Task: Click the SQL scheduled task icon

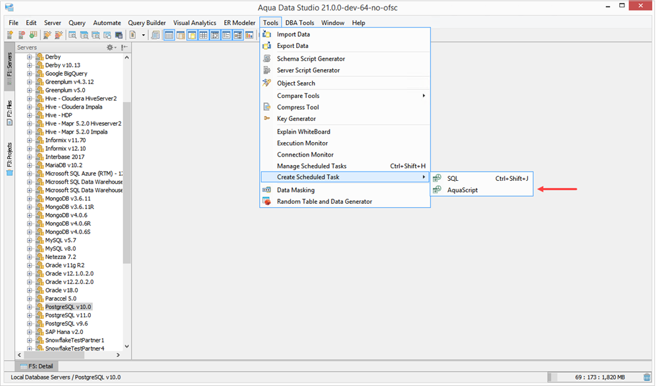Action: pyautogui.click(x=437, y=178)
